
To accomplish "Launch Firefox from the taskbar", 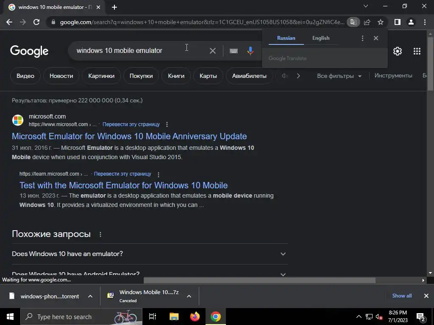I will [x=195, y=317].
